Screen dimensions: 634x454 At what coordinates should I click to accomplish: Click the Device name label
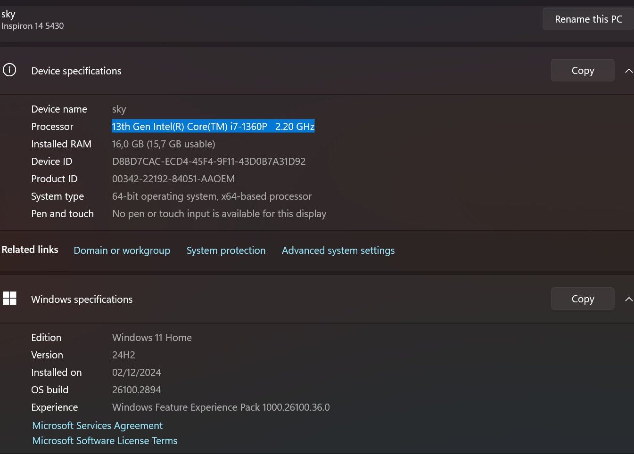click(59, 109)
